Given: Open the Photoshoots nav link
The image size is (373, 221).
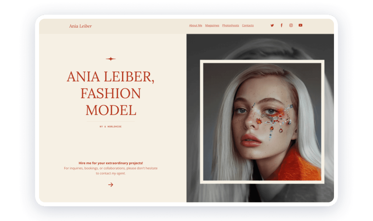Looking at the screenshot, I should tap(230, 25).
